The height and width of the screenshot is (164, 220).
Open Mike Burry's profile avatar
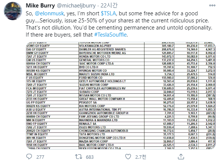pos(13,11)
